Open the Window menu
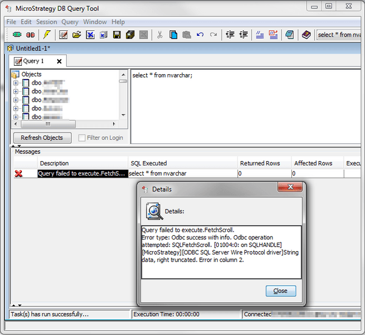Viewport: 365px width, 335px height. (x=95, y=22)
